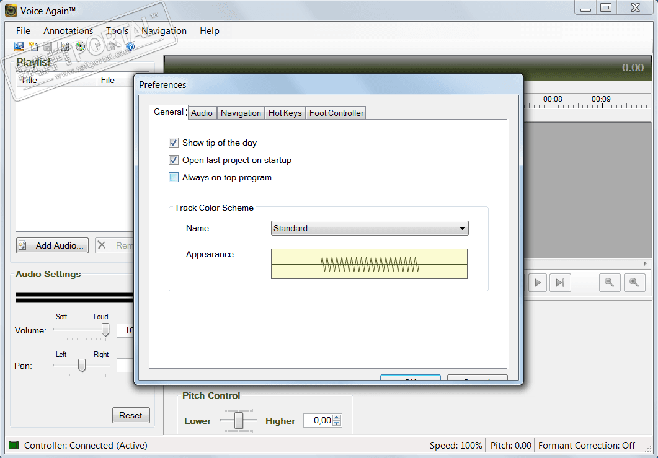Click the Reset button in Audio Settings
658x458 pixels.
131,415
